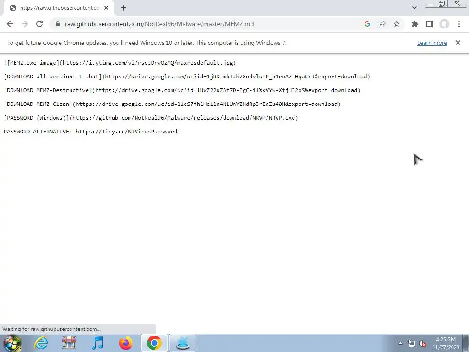Viewport: 469px width, 352px height.
Task: Click the address bar URL field
Action: tap(209, 24)
